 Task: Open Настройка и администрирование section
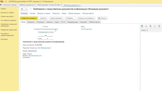(x=7, y=34)
